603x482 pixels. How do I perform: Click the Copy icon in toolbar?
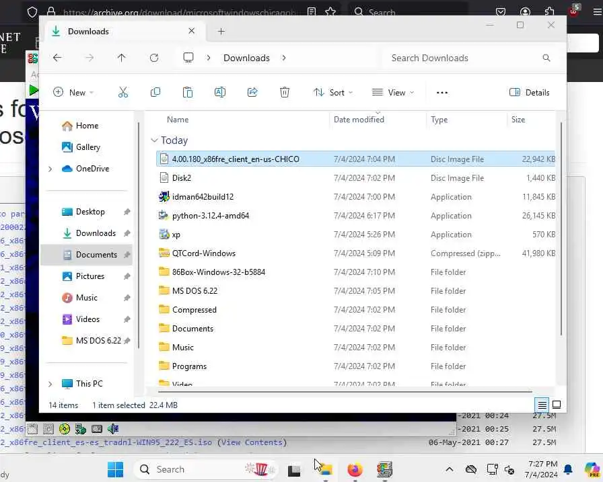click(x=155, y=92)
